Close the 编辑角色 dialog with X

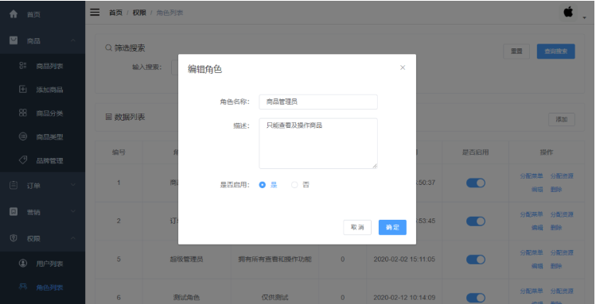(403, 67)
